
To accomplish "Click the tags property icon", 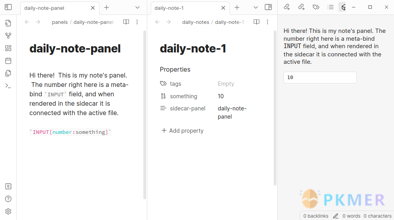I will coord(163,83).
